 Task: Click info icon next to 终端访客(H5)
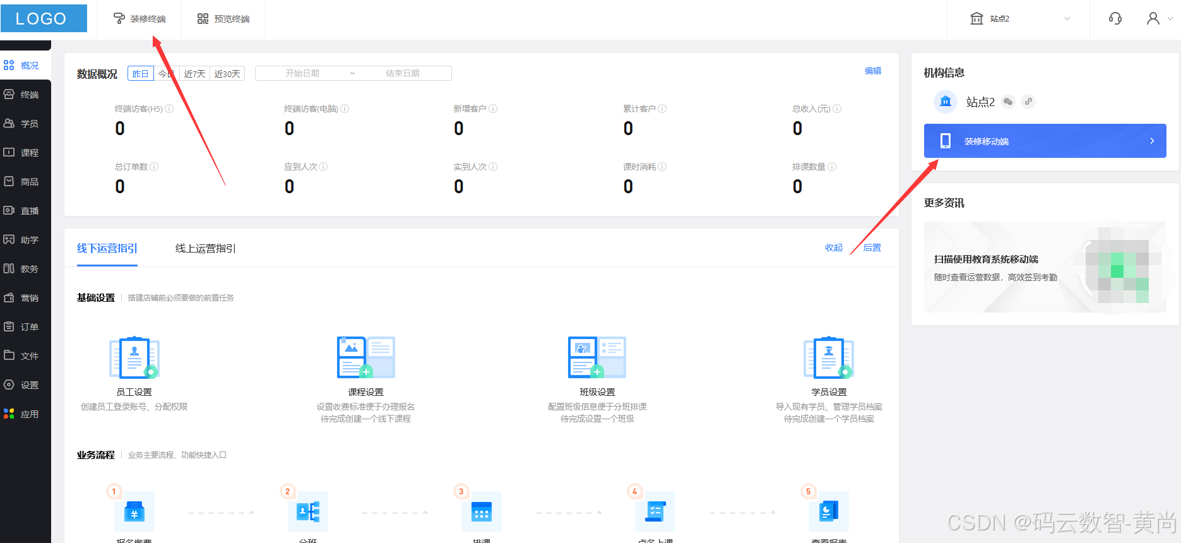click(x=169, y=109)
